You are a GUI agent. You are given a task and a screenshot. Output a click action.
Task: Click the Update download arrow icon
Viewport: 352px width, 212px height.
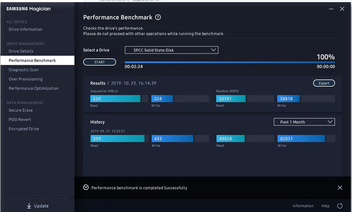point(29,206)
